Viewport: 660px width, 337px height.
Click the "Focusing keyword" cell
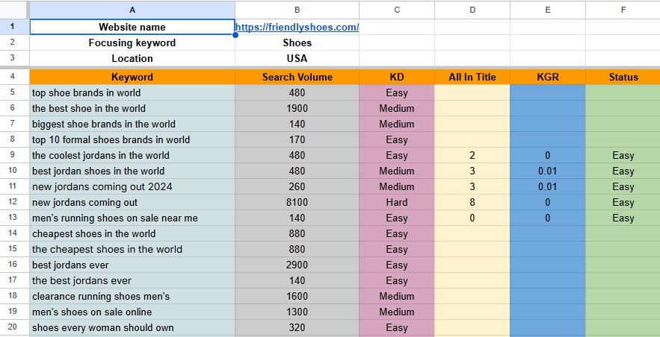tap(132, 43)
